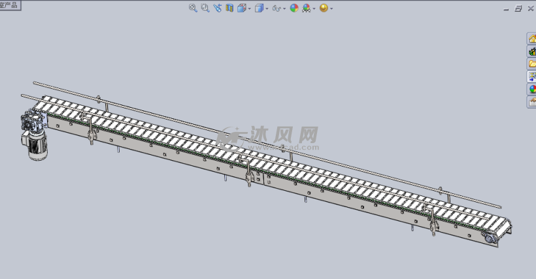Expand the Apply Scene dropdown arrow

(314, 9)
